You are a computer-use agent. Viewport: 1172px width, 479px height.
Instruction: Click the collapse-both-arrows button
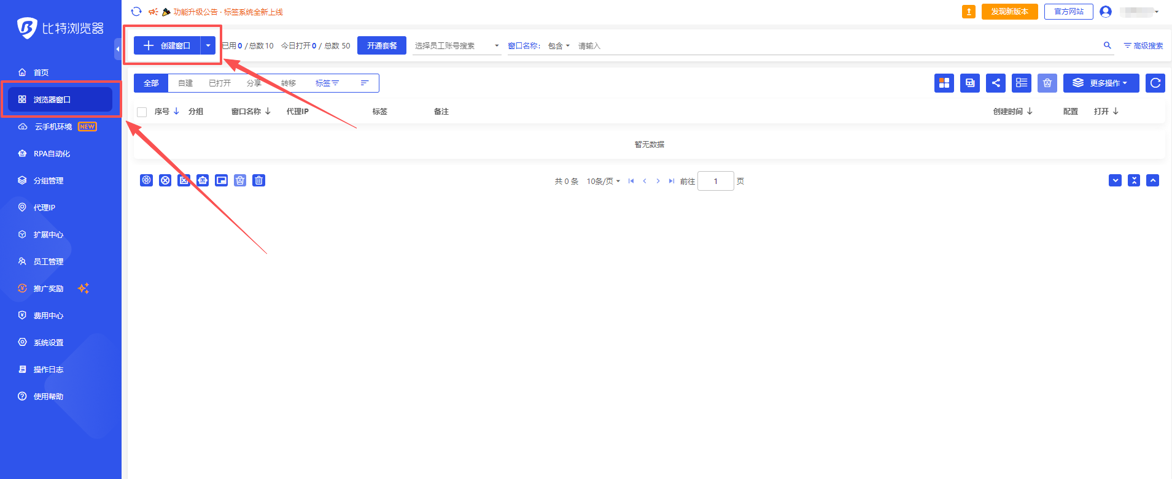(x=1134, y=180)
